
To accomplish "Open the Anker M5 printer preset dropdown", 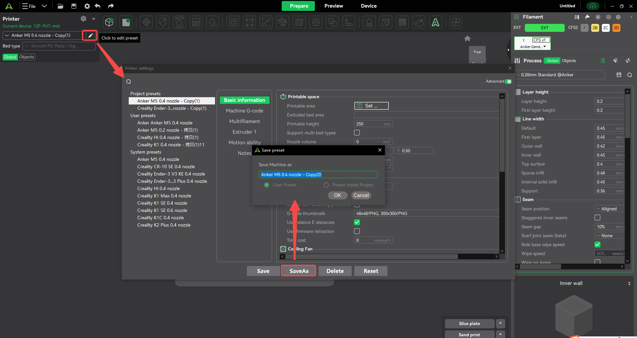I will pos(42,35).
